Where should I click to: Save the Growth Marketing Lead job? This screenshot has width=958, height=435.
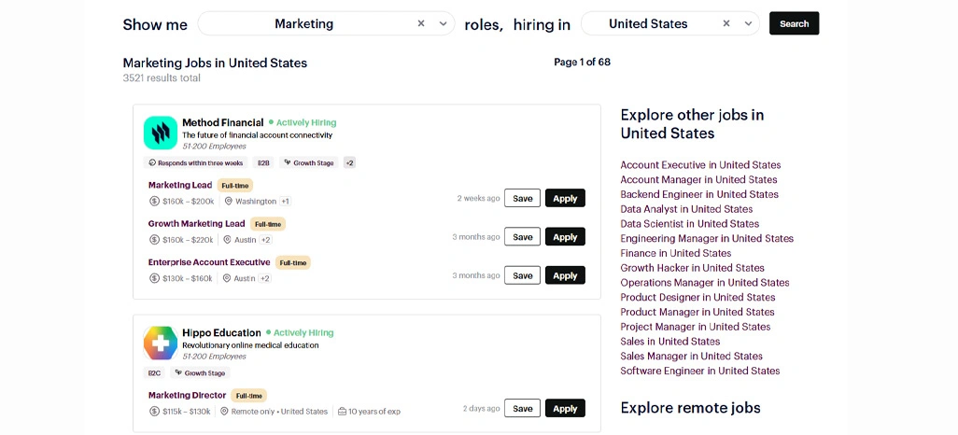522,236
